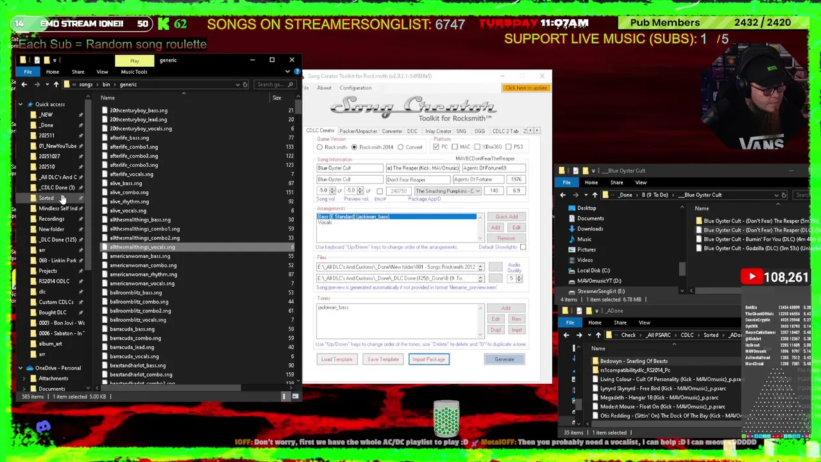Viewport: 821px width, 462px height.
Task: Go back in the _ADone Explorer window
Action: pyautogui.click(x=566, y=335)
